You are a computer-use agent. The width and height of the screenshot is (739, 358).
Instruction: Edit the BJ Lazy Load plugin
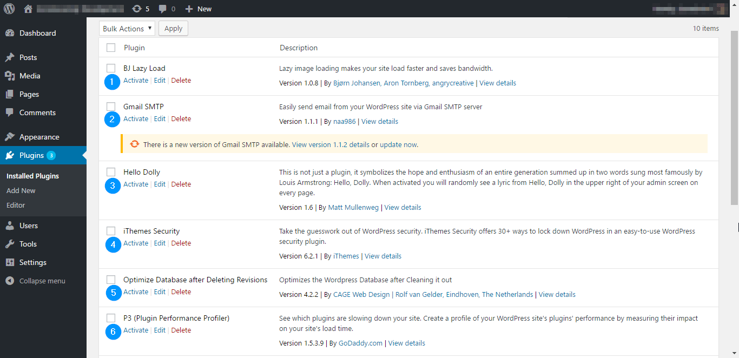[x=160, y=80]
